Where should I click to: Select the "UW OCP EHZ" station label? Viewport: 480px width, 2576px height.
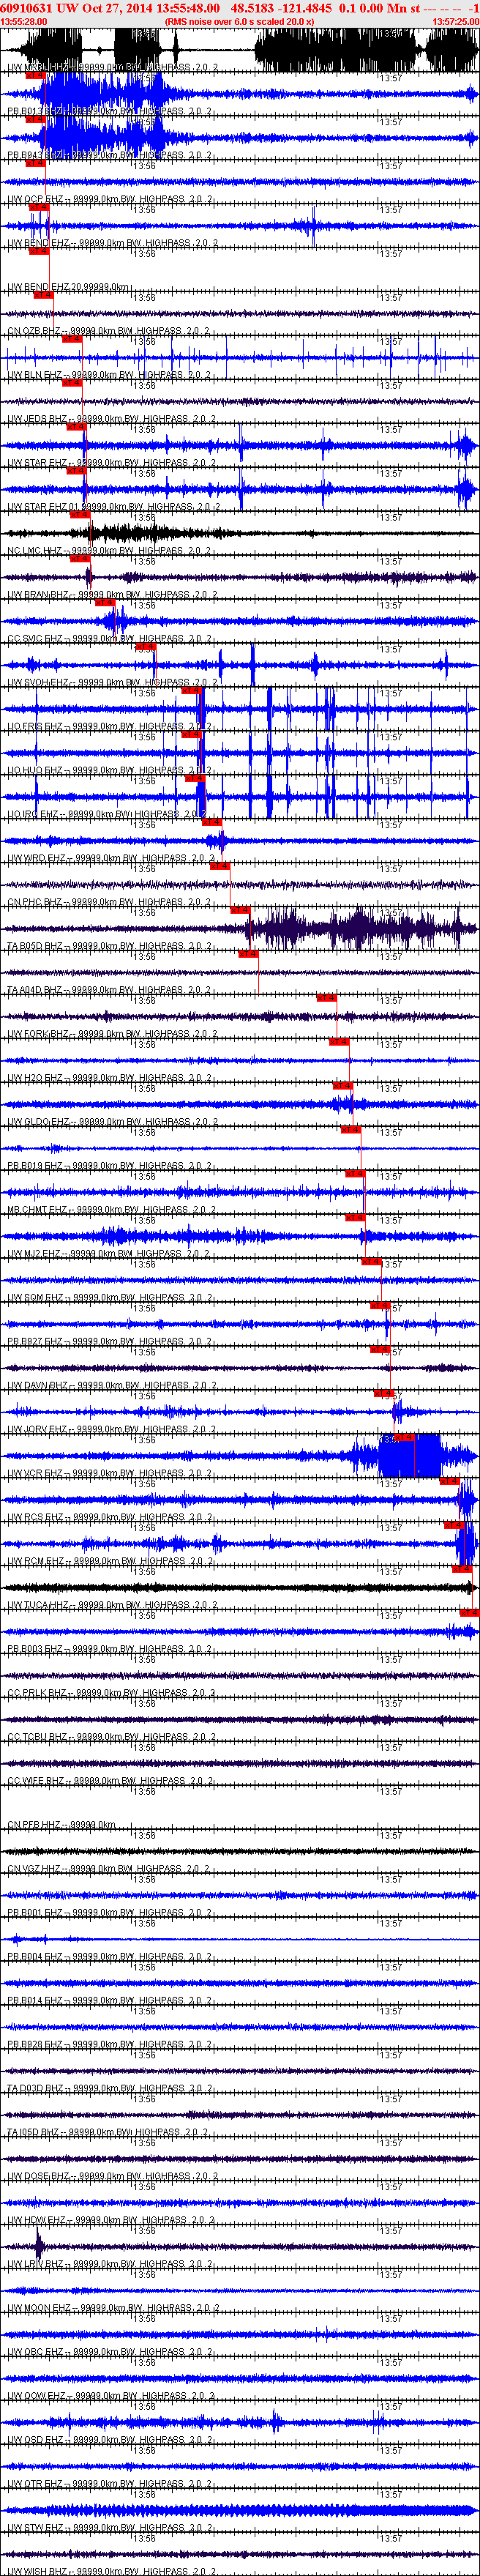click(35, 199)
